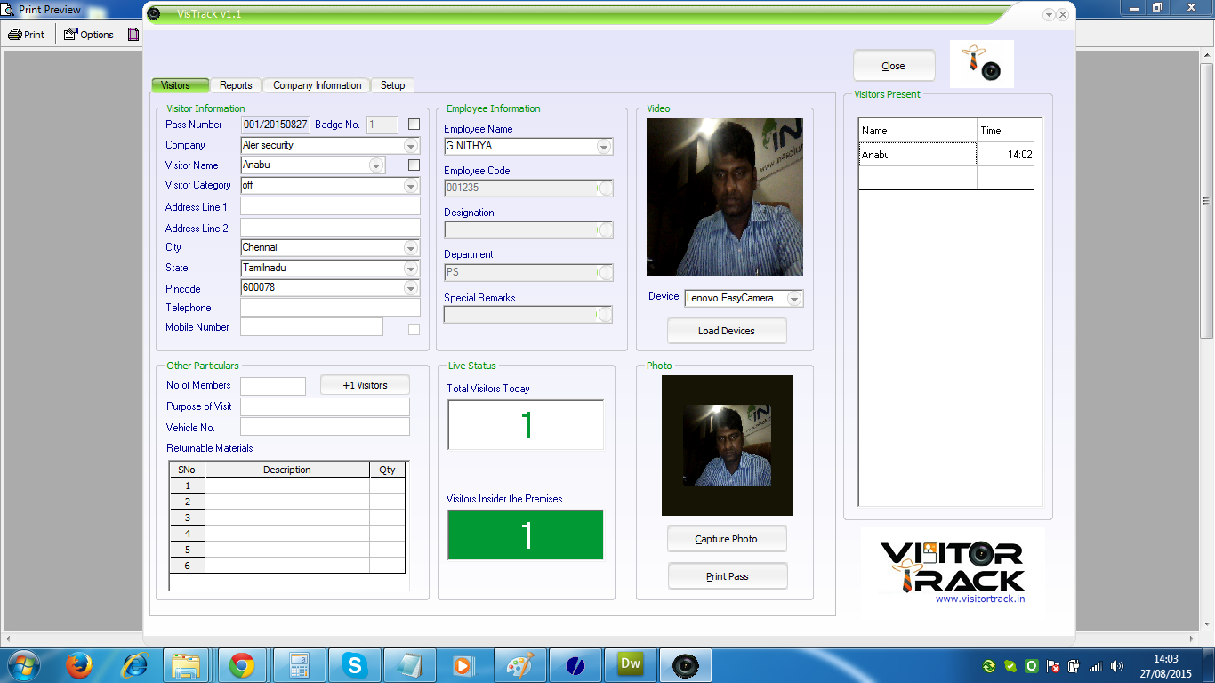Image resolution: width=1215 pixels, height=683 pixels.
Task: Open Google Chrome from the taskbar
Action: pyautogui.click(x=242, y=665)
